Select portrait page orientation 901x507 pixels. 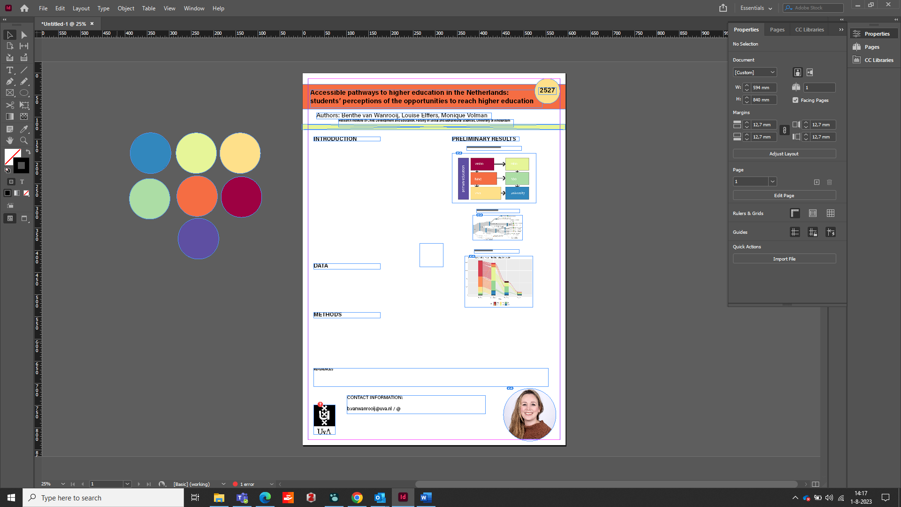pyautogui.click(x=797, y=72)
